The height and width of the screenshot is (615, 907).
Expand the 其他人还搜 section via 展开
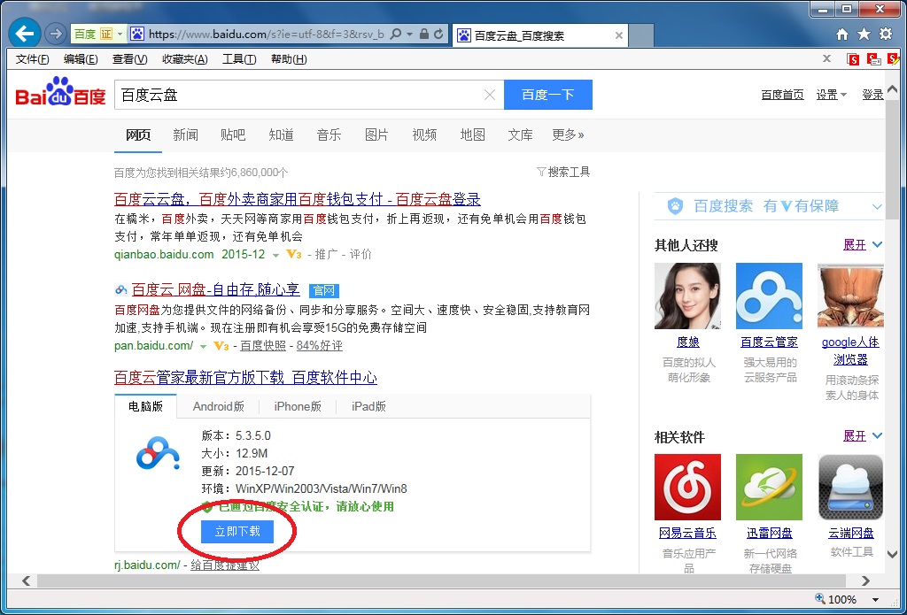863,244
